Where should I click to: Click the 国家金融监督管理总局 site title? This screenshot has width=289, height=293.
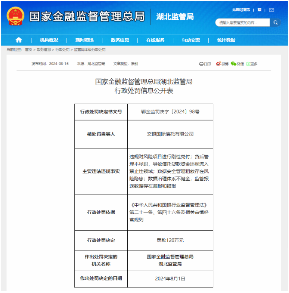87,16
